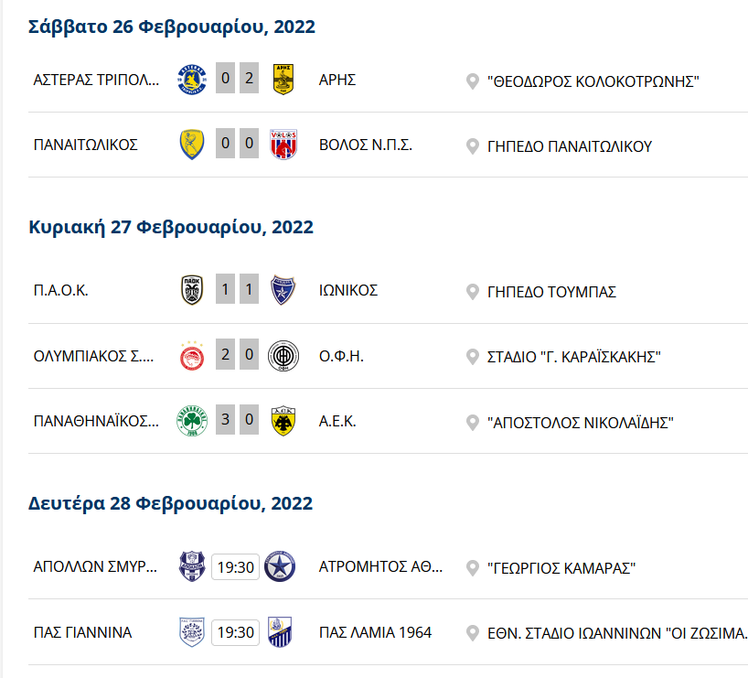The width and height of the screenshot is (748, 678).
Task: Click the Asteras Tripolis team crest
Action: (192, 80)
